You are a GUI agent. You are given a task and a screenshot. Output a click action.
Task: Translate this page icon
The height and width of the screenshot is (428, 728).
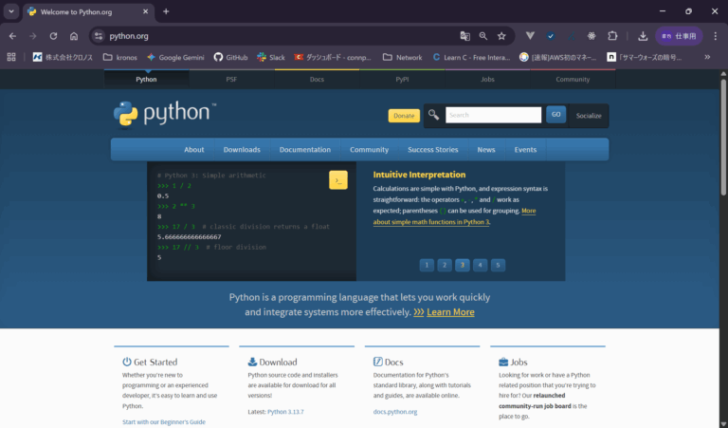click(x=464, y=36)
